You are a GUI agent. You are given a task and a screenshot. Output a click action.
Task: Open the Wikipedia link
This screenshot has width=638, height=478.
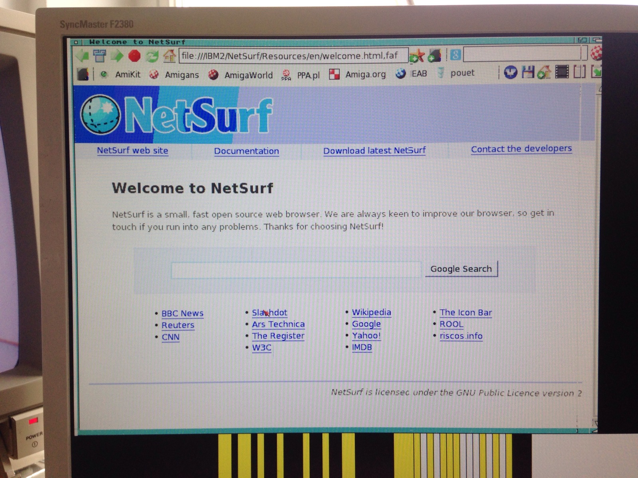pos(372,312)
